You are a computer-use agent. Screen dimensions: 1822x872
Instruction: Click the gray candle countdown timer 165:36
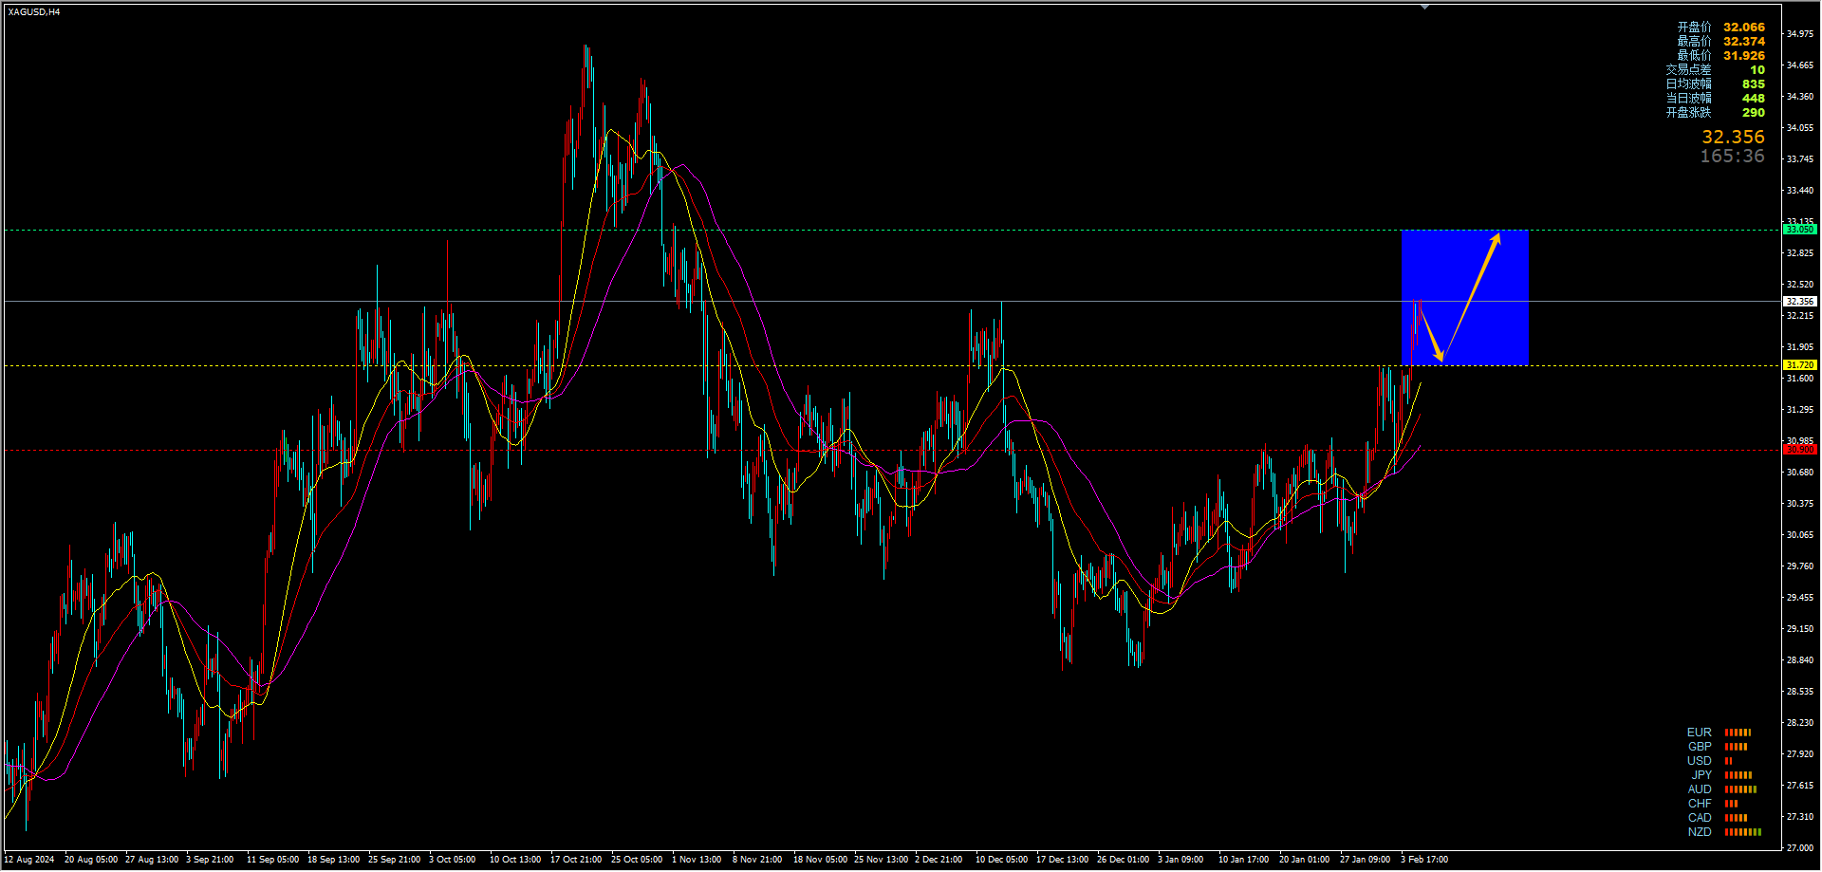click(x=1732, y=157)
